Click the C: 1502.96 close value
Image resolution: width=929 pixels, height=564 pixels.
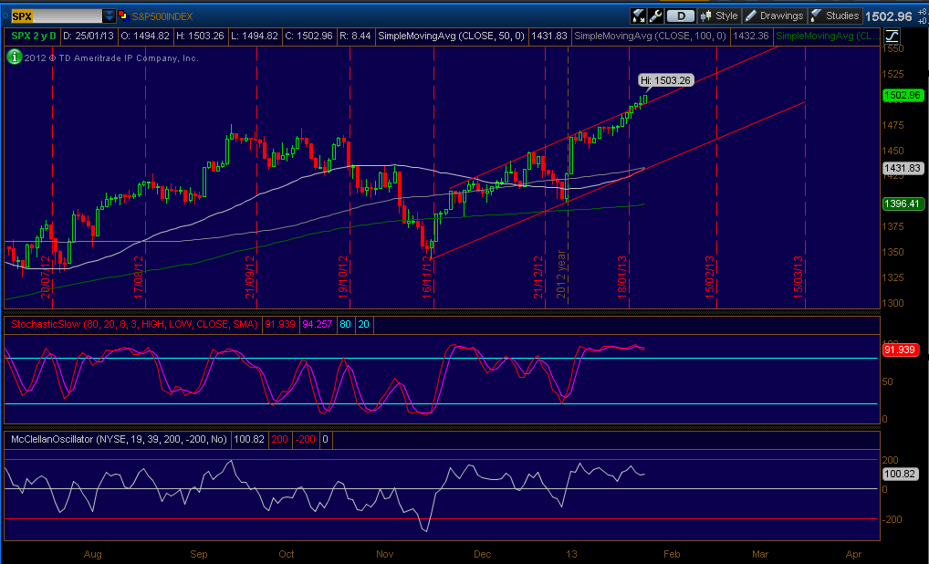[x=308, y=36]
